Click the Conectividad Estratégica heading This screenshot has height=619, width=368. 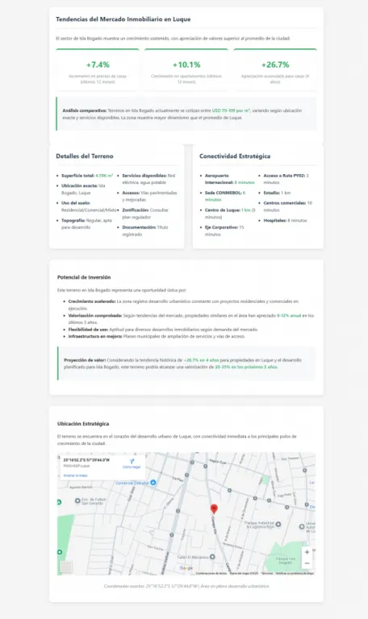coord(235,156)
